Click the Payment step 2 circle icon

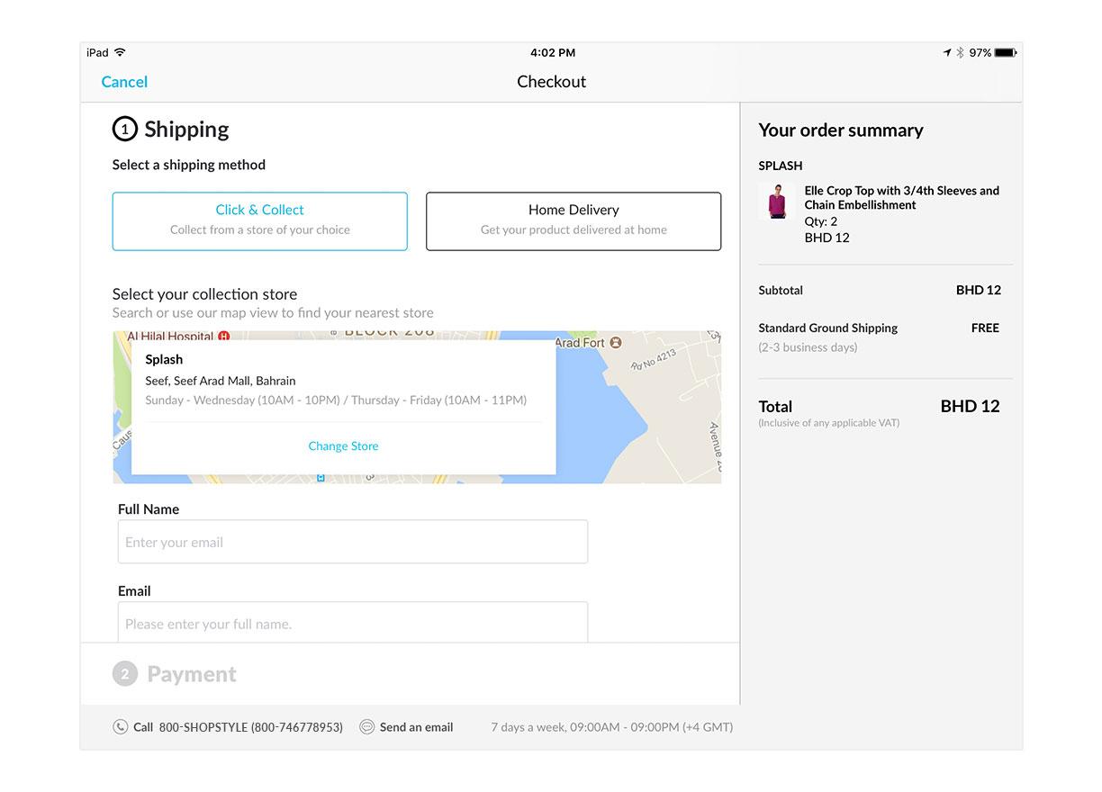[x=125, y=674]
